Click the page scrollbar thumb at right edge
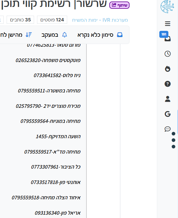Screen dimensions: 178x218 pos(178,122)
